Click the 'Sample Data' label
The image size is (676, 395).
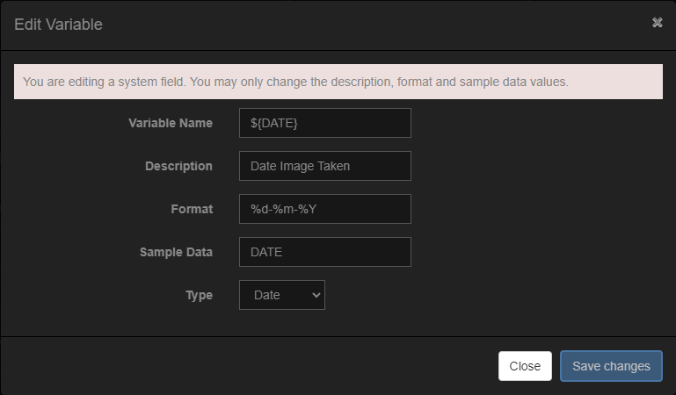click(x=176, y=252)
